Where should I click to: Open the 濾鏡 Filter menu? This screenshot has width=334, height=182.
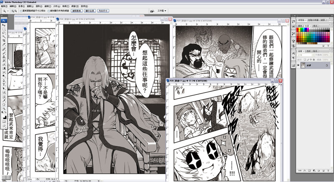48,6
